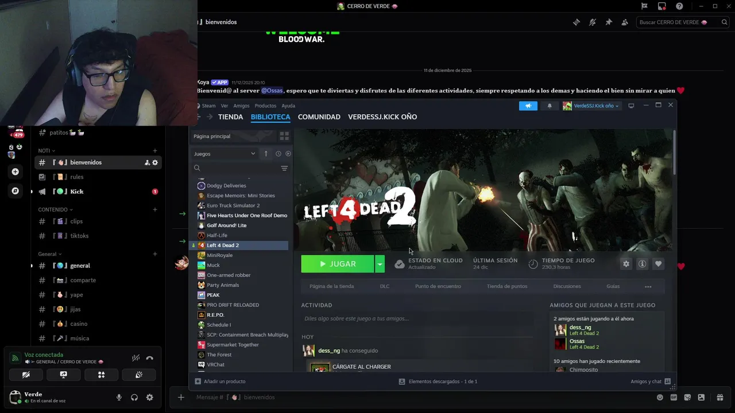Click the green JUGAR button
This screenshot has width=735, height=413.
click(338, 264)
